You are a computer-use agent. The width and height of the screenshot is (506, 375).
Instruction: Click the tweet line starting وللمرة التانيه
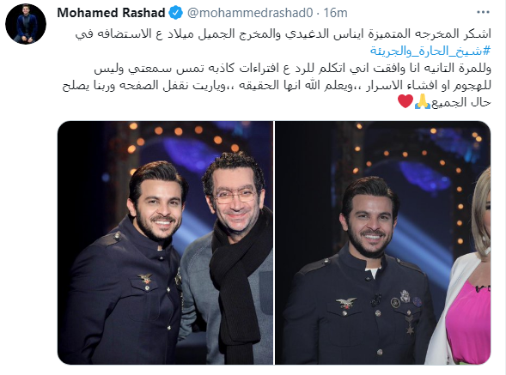tap(292, 69)
